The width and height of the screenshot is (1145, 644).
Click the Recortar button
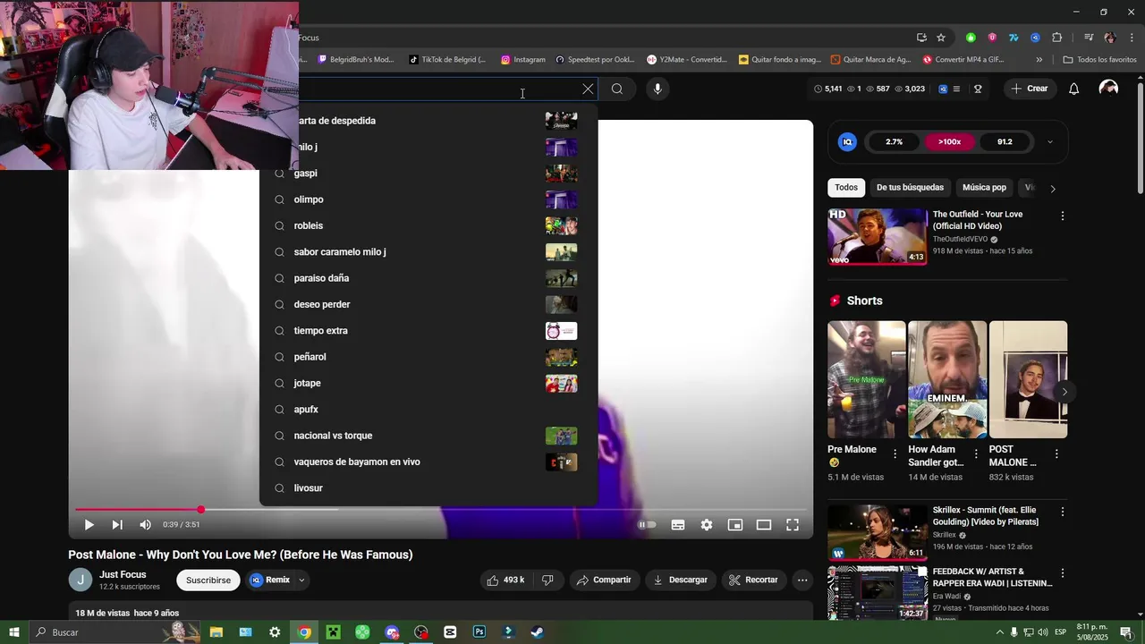pyautogui.click(x=753, y=580)
